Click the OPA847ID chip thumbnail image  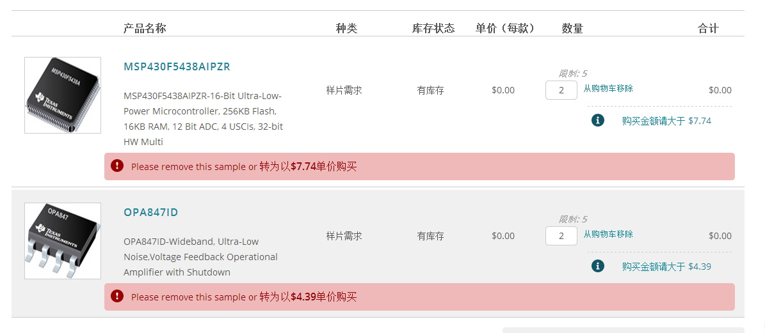63,241
